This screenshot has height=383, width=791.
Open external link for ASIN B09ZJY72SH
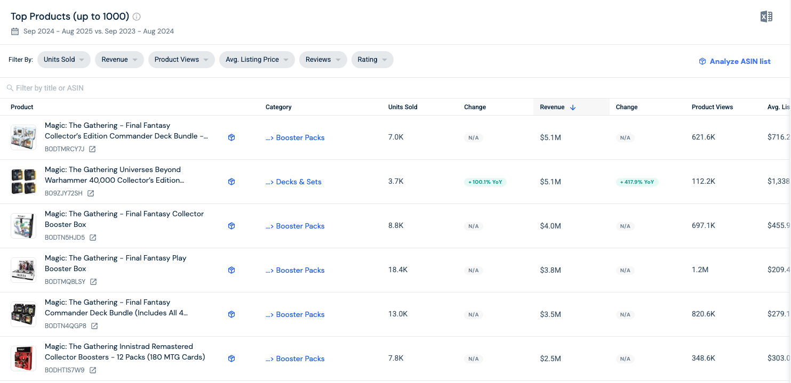91,193
